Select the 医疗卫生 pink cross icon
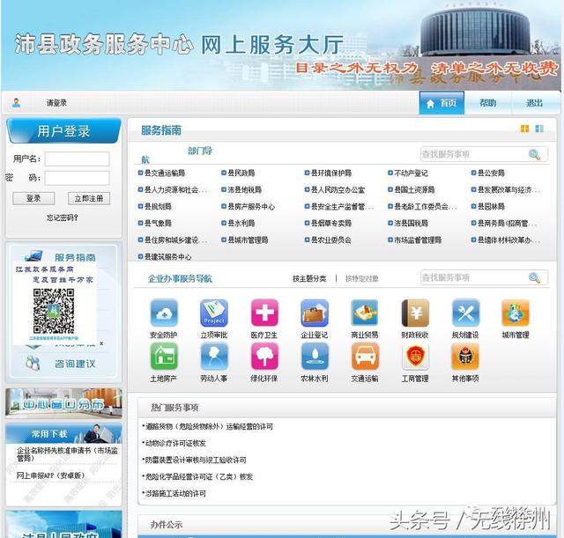 264,313
